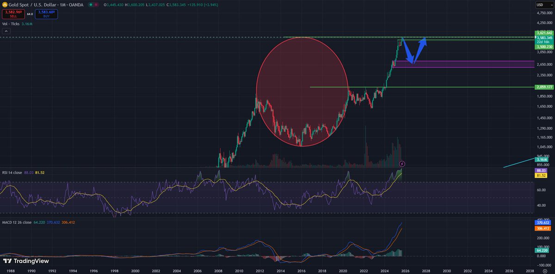555x274 pixels.
Task: Click the 3.16M volume axis label
Action: (x=541, y=159)
